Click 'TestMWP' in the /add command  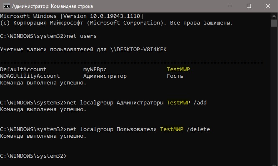tap(178, 103)
